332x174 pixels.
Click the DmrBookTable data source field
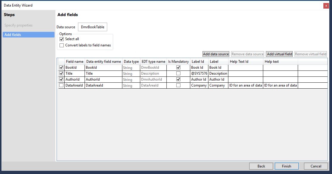tap(93, 27)
